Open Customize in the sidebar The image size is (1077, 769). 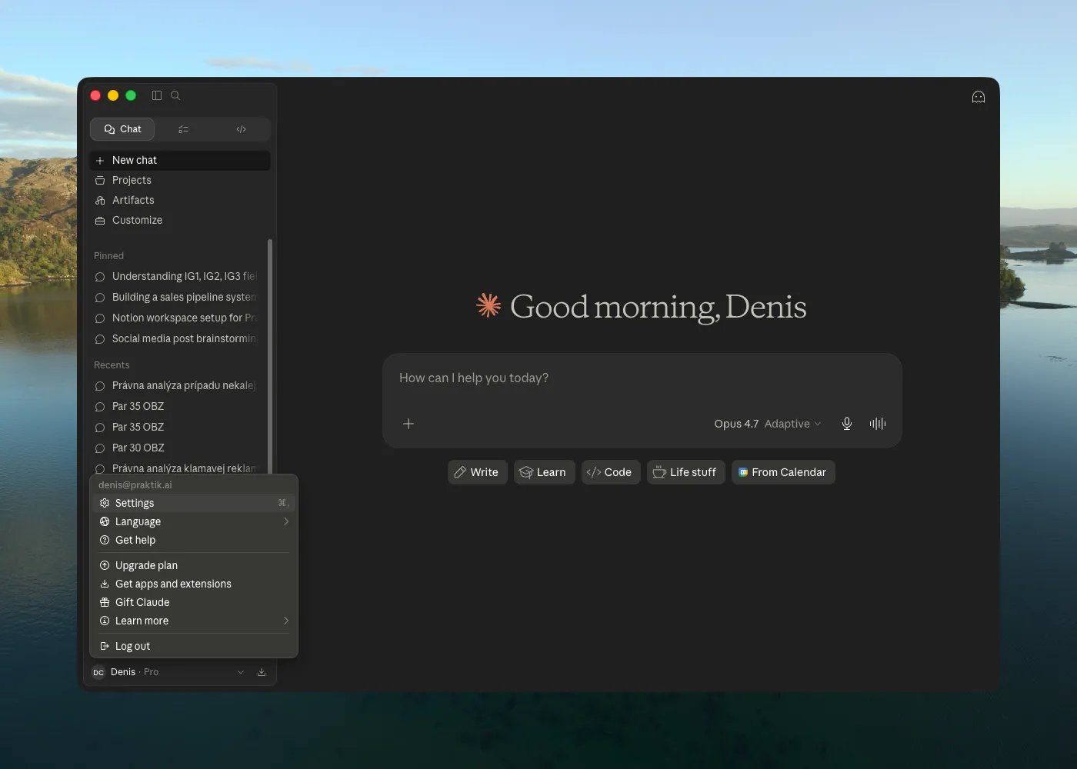[x=180, y=220]
